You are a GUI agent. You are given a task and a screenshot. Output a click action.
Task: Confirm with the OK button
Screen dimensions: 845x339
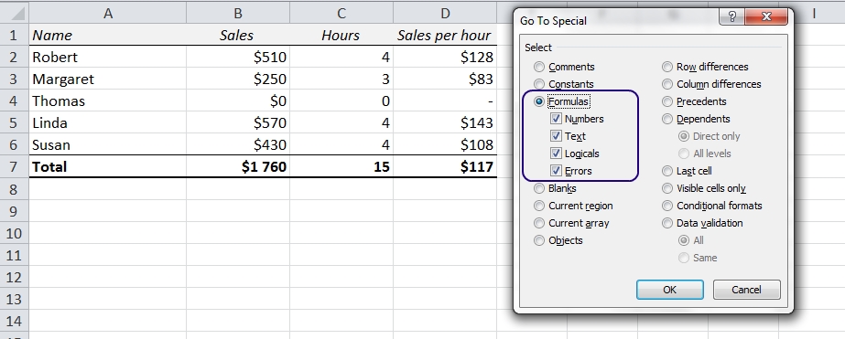coord(670,290)
